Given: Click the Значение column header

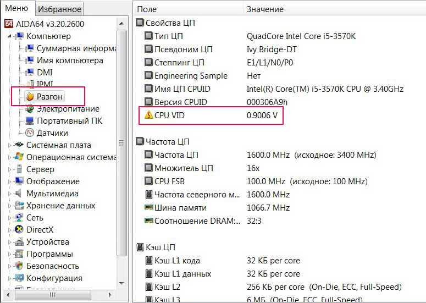Looking at the screenshot, I should 335,9.
